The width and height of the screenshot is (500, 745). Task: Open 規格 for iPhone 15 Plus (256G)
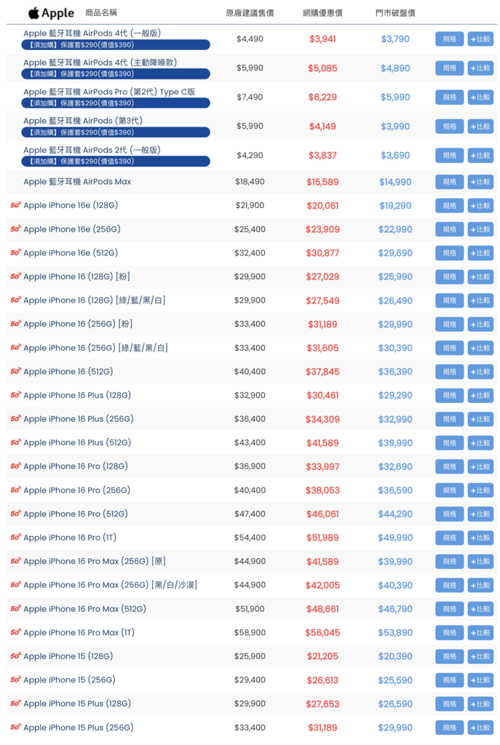(x=449, y=728)
